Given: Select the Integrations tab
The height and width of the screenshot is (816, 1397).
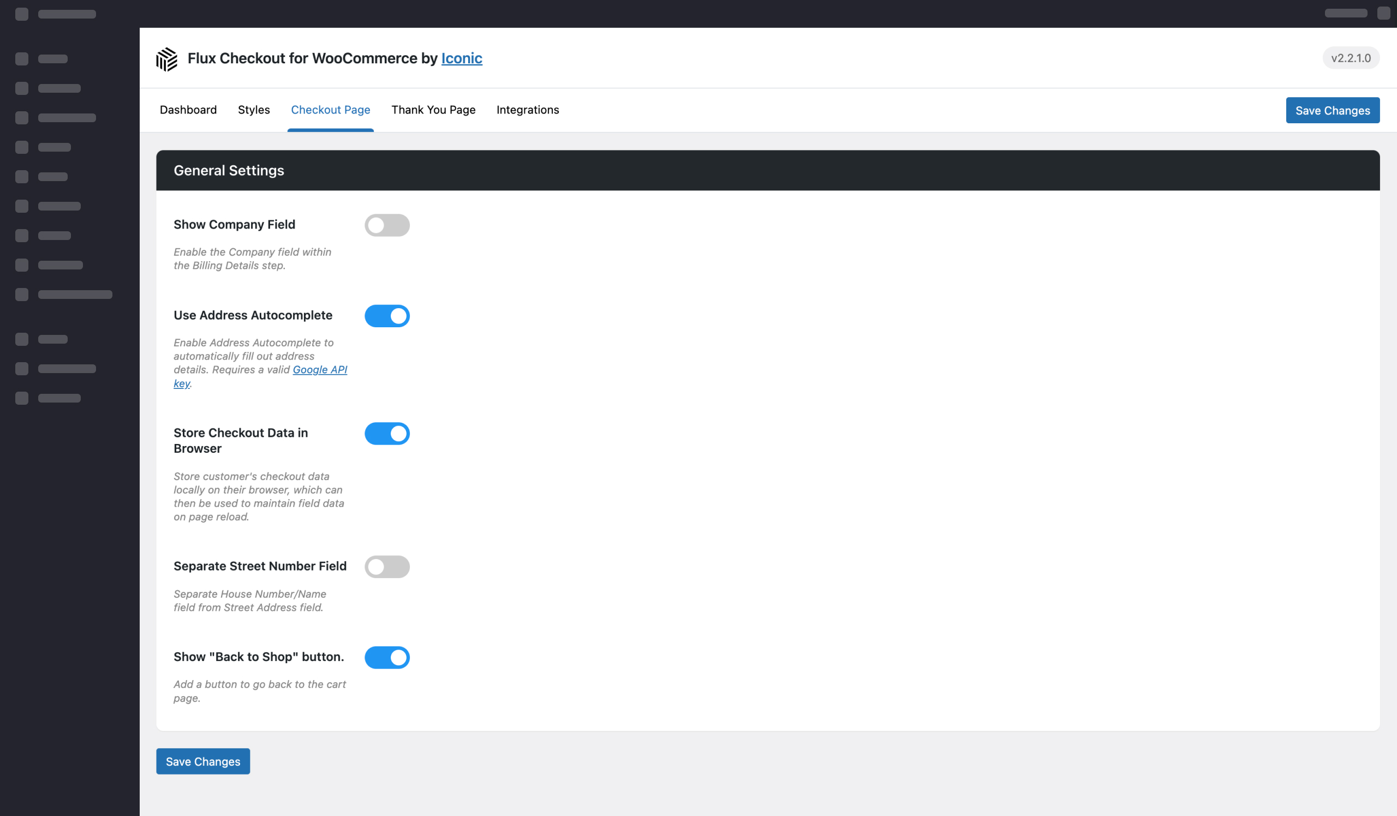Looking at the screenshot, I should coord(527,110).
